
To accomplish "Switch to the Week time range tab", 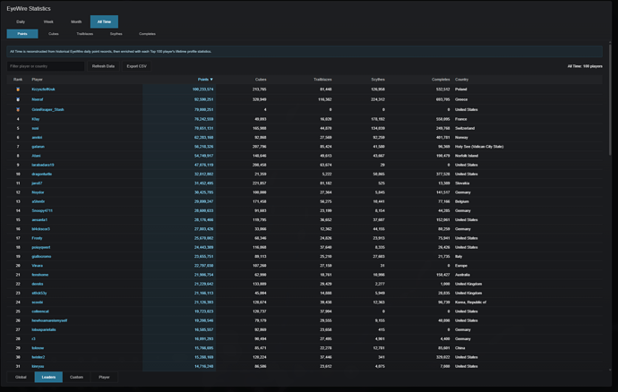I will [48, 21].
